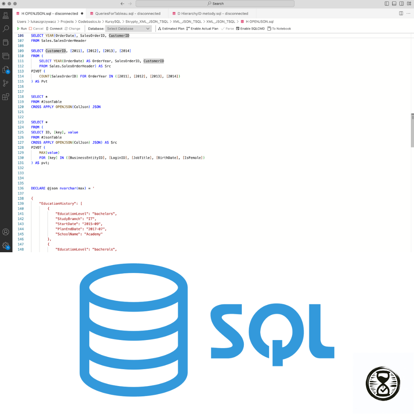Screen dimensions: 414x414
Task: Open the Accounts menu icon
Action: tap(6, 232)
